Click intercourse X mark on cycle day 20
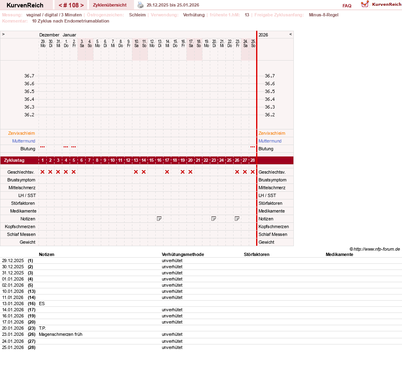The image size is (402, 385). pyautogui.click(x=190, y=172)
